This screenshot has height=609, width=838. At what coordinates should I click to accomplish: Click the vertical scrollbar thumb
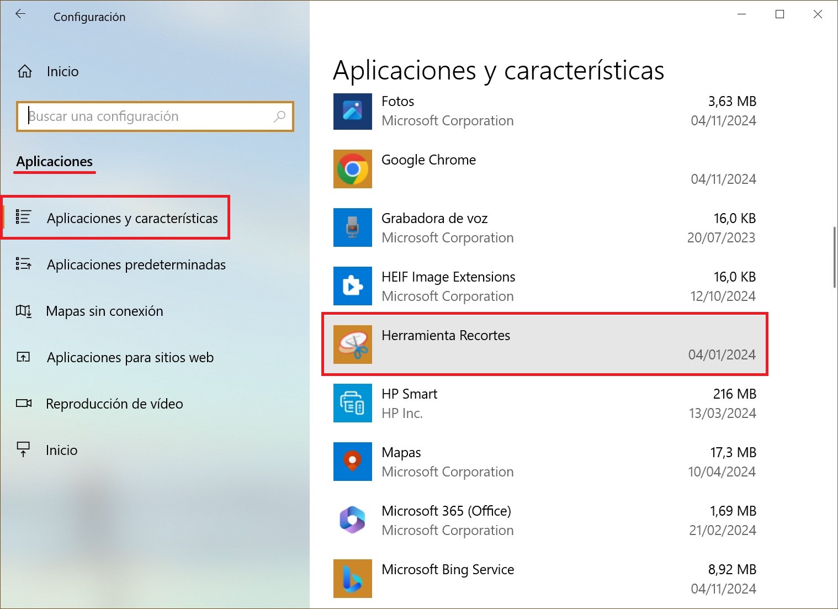(x=834, y=257)
